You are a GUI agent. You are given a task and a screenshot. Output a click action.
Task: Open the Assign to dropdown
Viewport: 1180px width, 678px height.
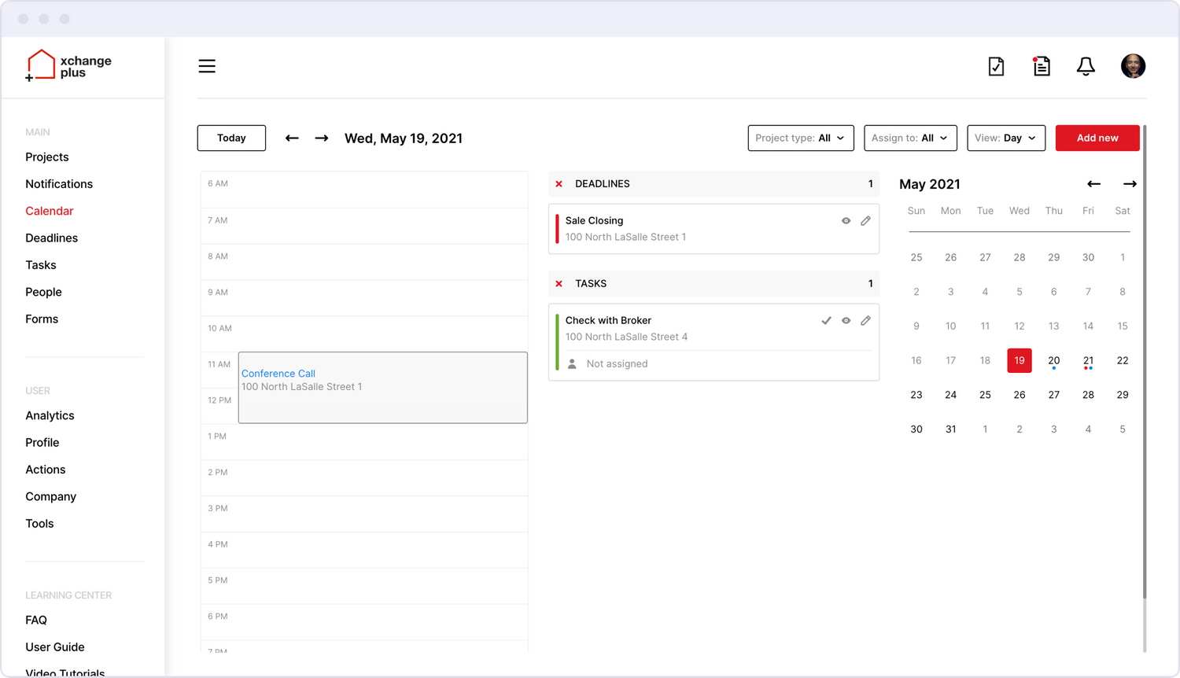pyautogui.click(x=910, y=138)
